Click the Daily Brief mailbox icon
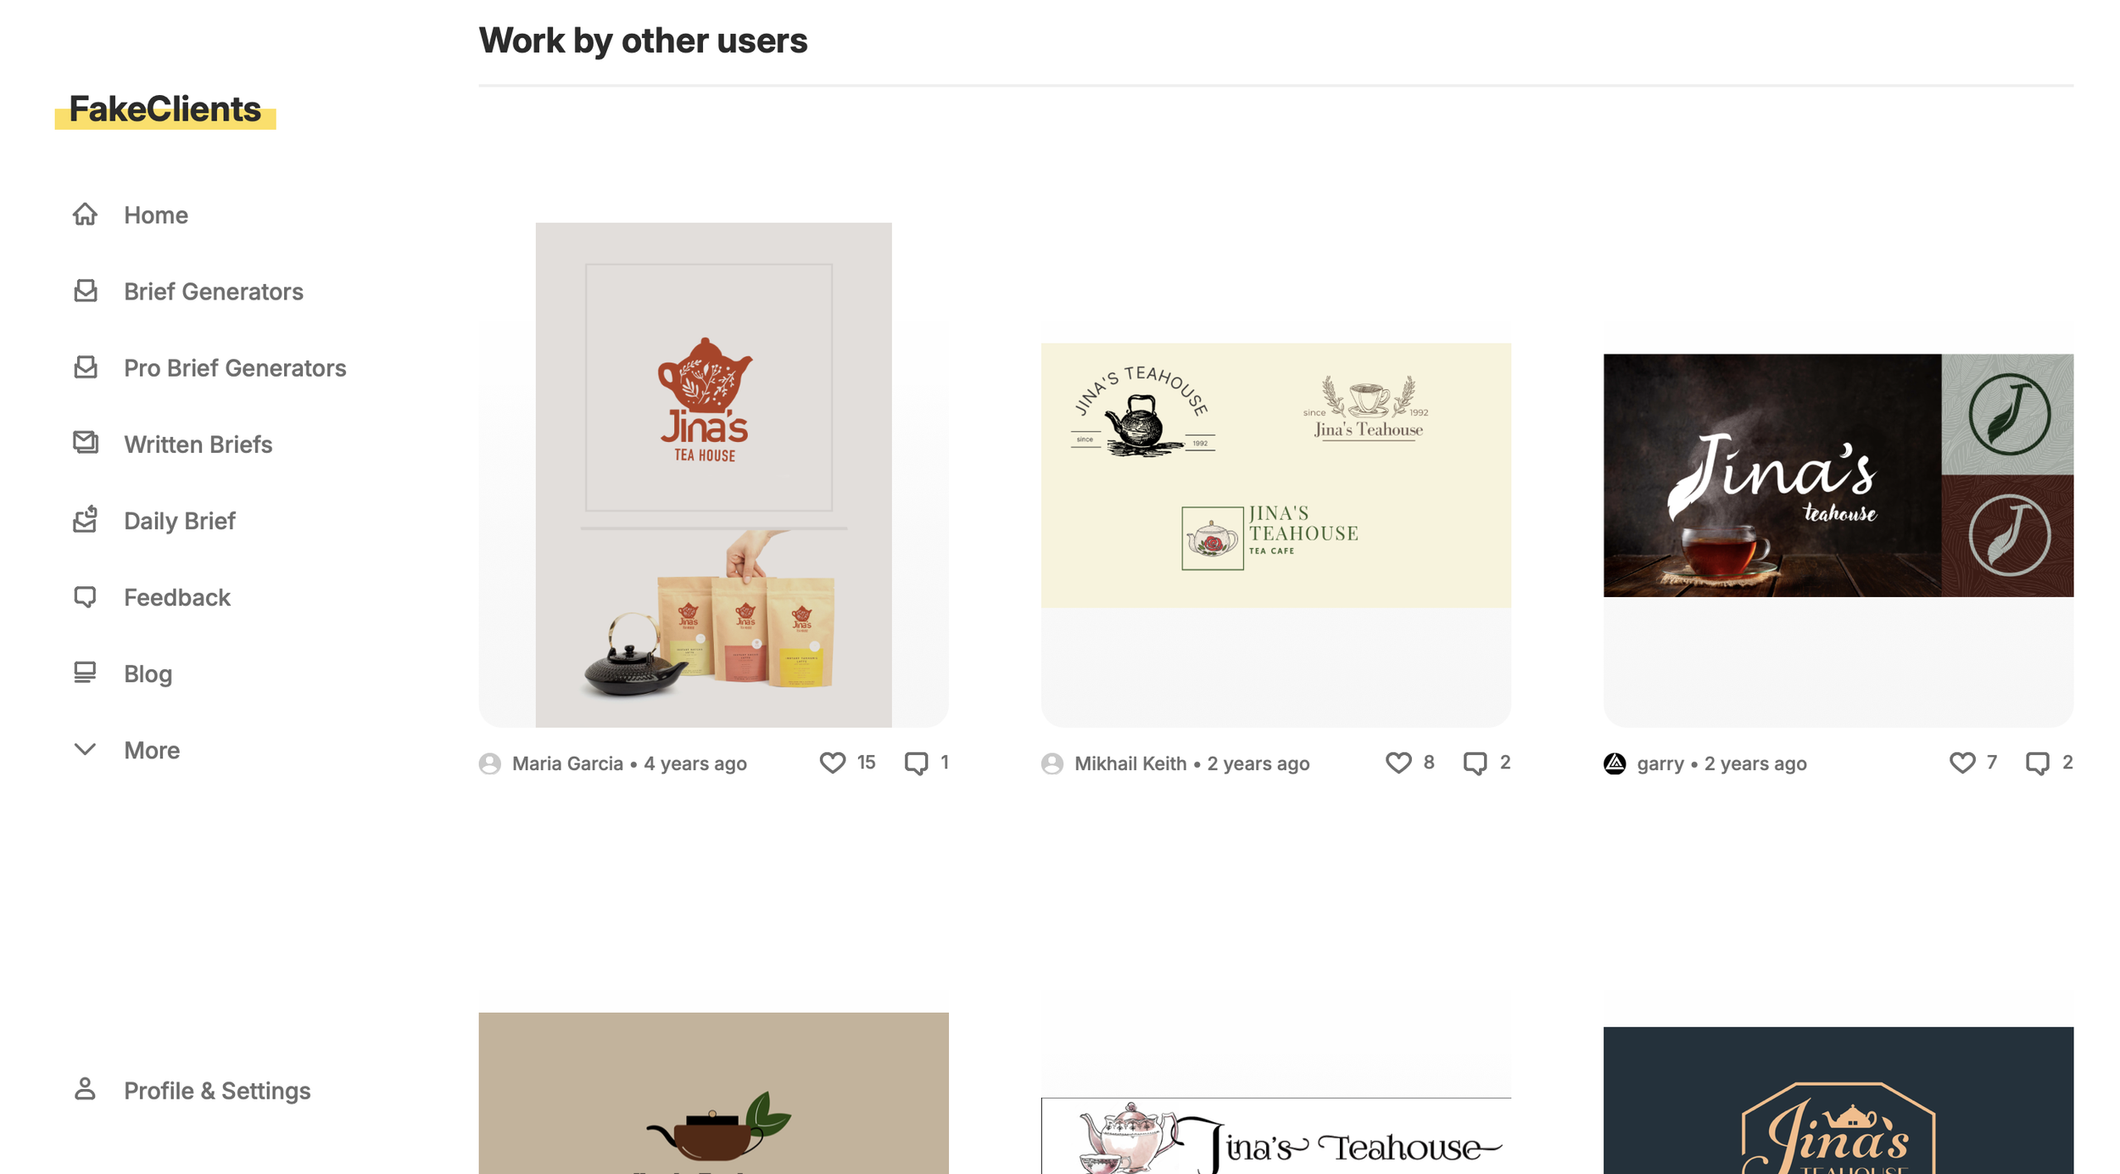2120x1174 pixels. (x=85, y=519)
